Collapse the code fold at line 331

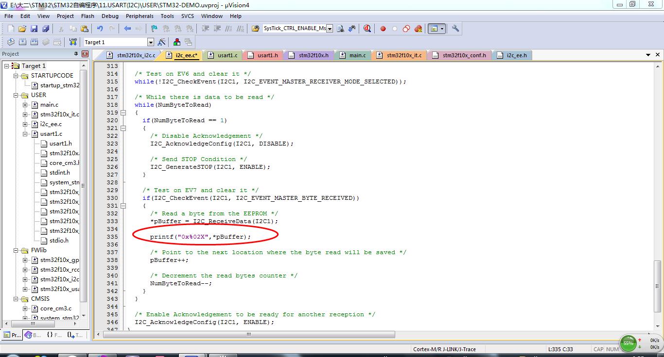123,206
